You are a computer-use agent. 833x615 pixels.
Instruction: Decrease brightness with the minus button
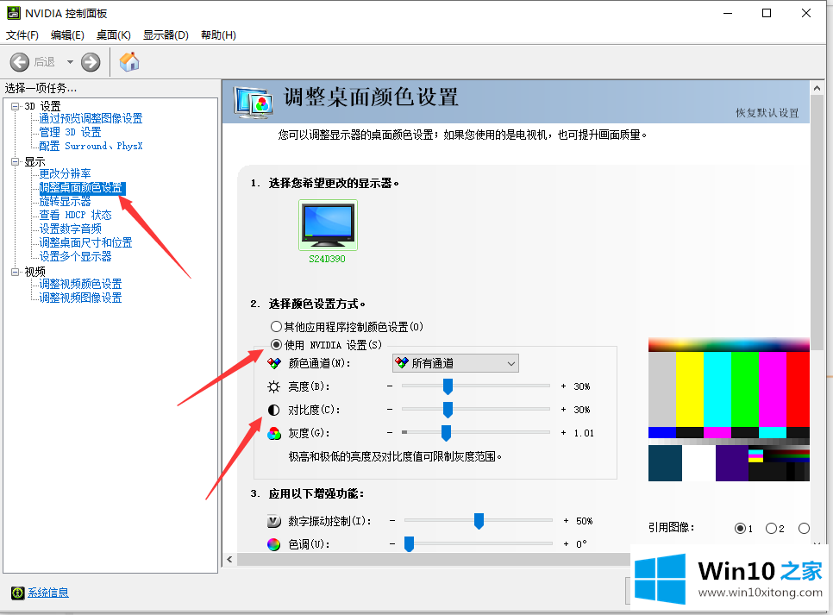click(390, 386)
